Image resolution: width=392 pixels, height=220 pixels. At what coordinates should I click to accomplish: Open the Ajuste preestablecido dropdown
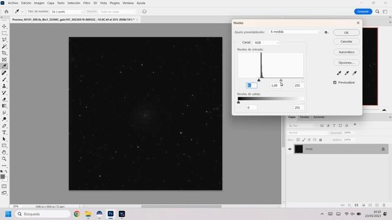click(x=295, y=32)
